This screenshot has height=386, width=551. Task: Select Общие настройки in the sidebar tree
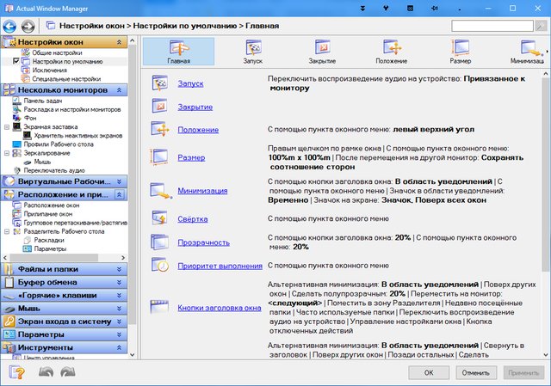point(52,53)
